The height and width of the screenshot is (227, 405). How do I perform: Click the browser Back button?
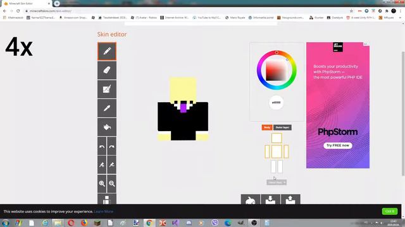pyautogui.click(x=4, y=11)
